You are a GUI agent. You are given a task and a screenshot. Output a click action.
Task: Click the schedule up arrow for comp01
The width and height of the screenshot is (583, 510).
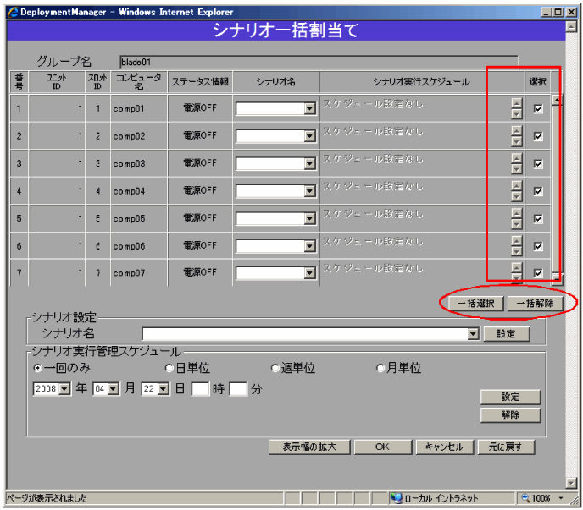516,103
